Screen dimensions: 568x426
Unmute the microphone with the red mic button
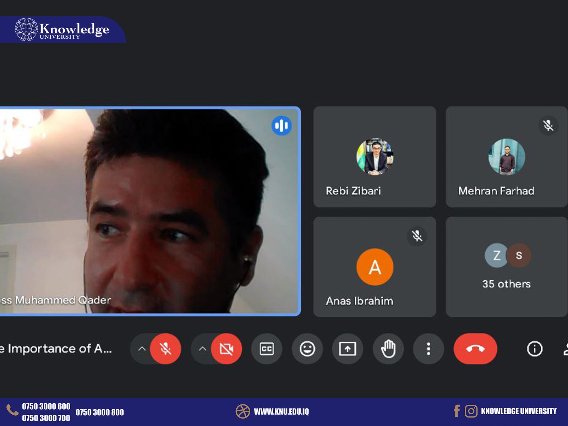[x=165, y=349]
